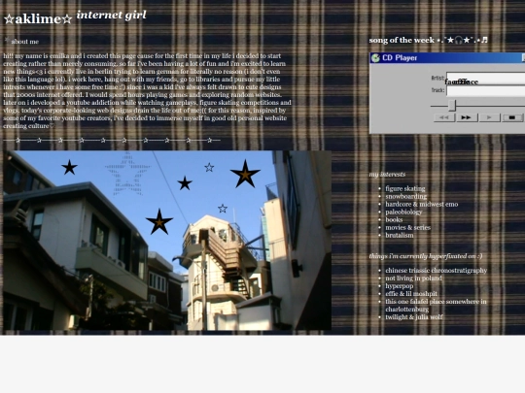525x393 pixels.
Task: Click the 'aklime' site title
Action: tap(38, 19)
